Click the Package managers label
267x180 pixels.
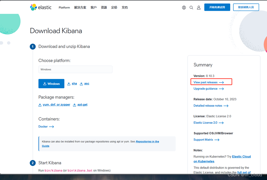[56, 97]
